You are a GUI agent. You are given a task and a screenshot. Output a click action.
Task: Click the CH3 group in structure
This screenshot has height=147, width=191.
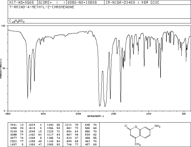coord(138,144)
